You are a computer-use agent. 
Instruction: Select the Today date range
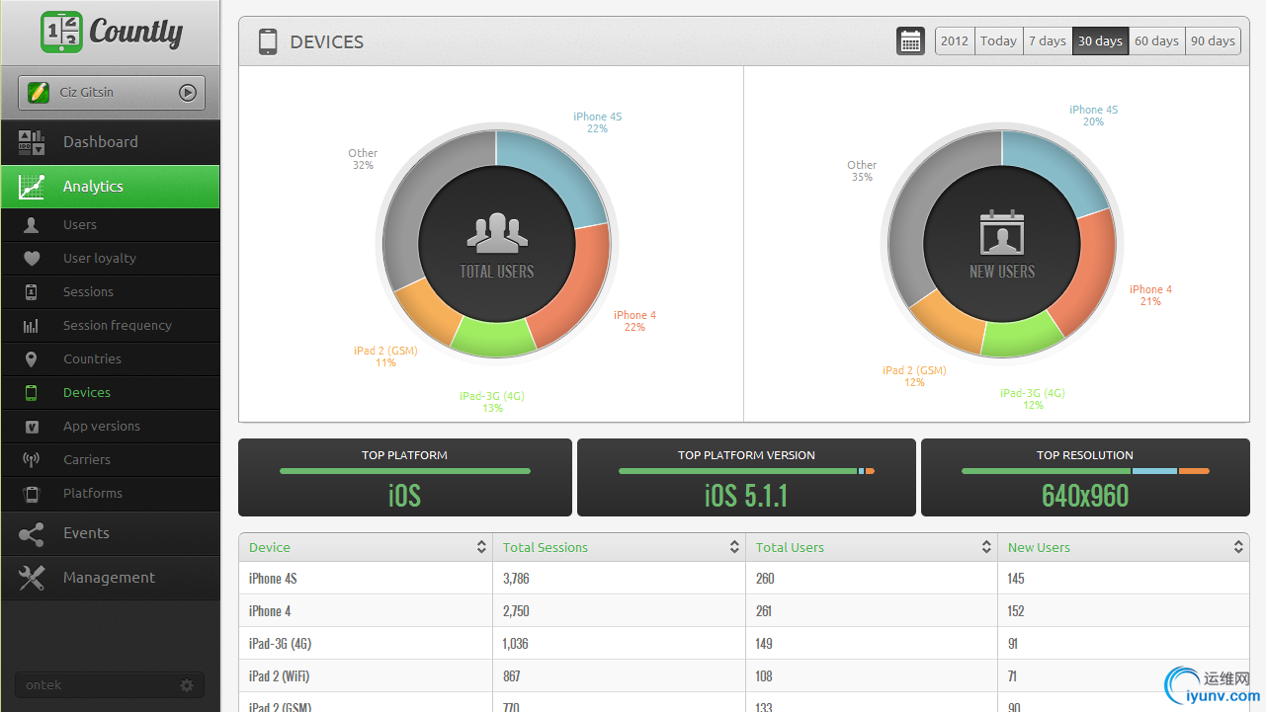click(x=998, y=41)
